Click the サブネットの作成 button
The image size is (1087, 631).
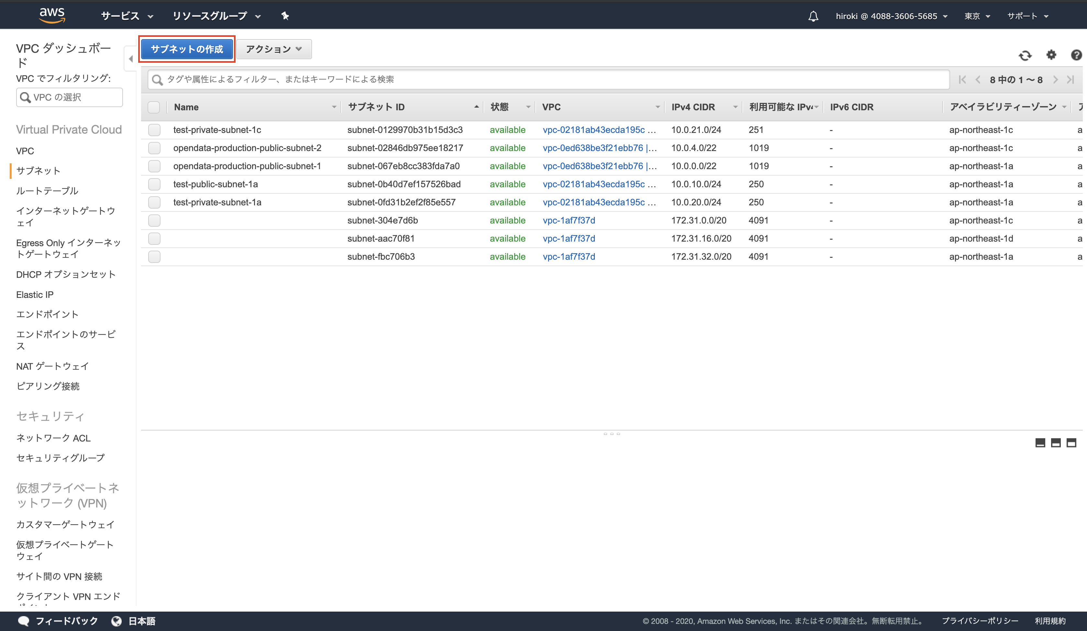(x=187, y=49)
